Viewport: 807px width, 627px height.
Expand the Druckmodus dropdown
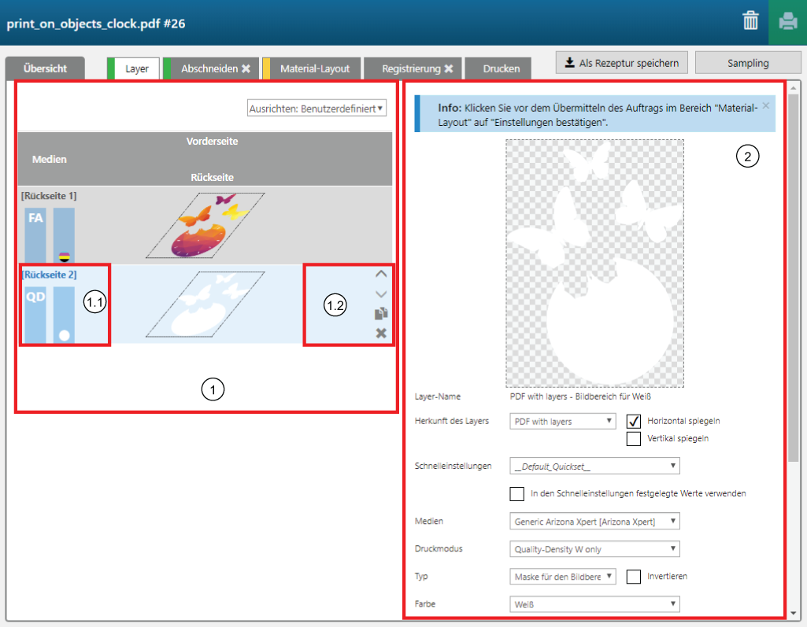[594, 548]
